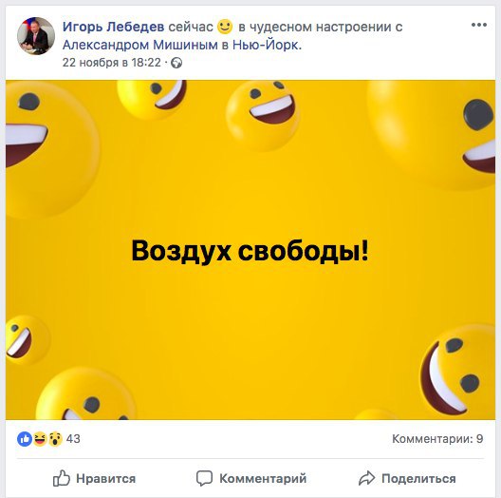Click the speech bubble comment icon
Screen dimensions: 501x498
coord(204,478)
